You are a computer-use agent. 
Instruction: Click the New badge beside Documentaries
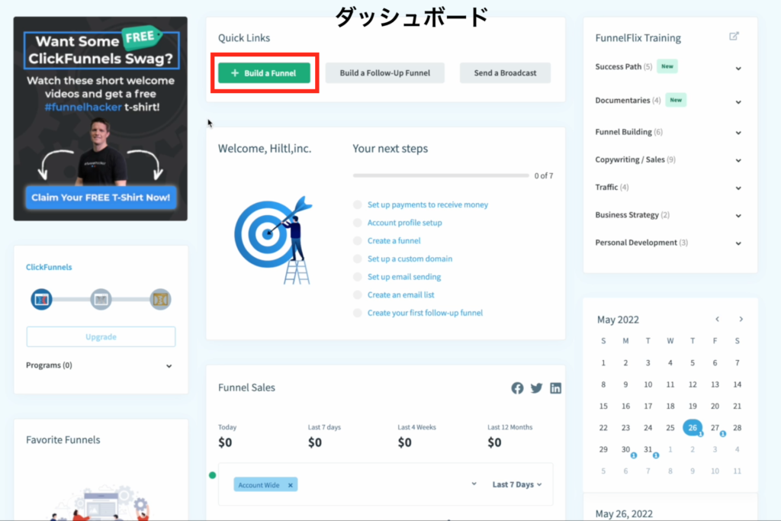pyautogui.click(x=676, y=100)
